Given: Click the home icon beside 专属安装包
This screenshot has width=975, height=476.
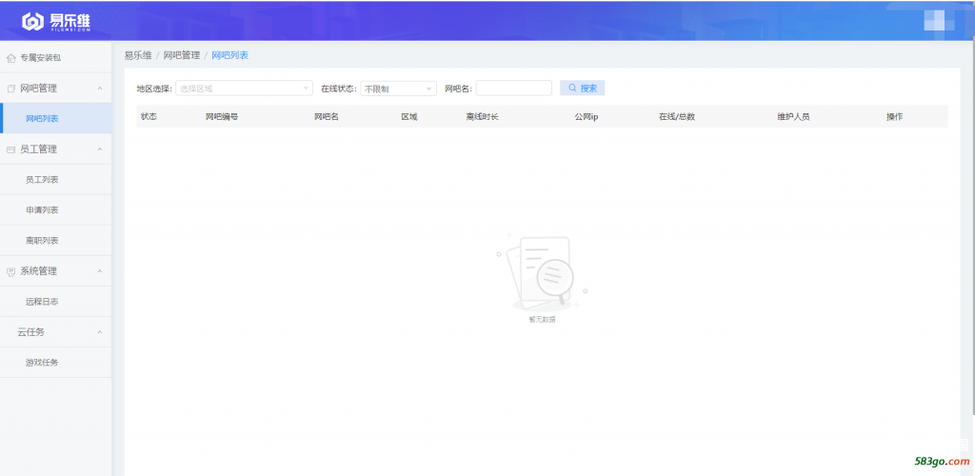Looking at the screenshot, I should (11, 58).
